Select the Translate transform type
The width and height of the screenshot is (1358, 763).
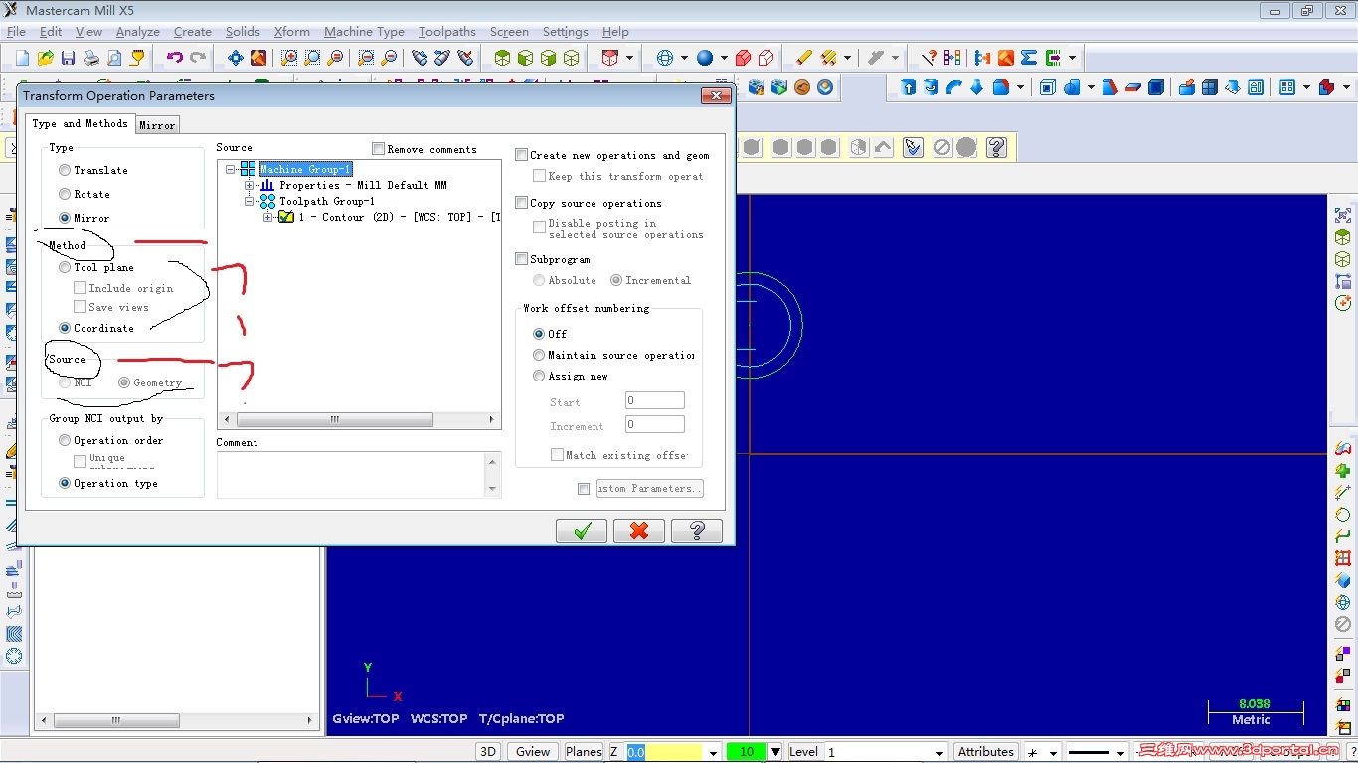pos(65,171)
